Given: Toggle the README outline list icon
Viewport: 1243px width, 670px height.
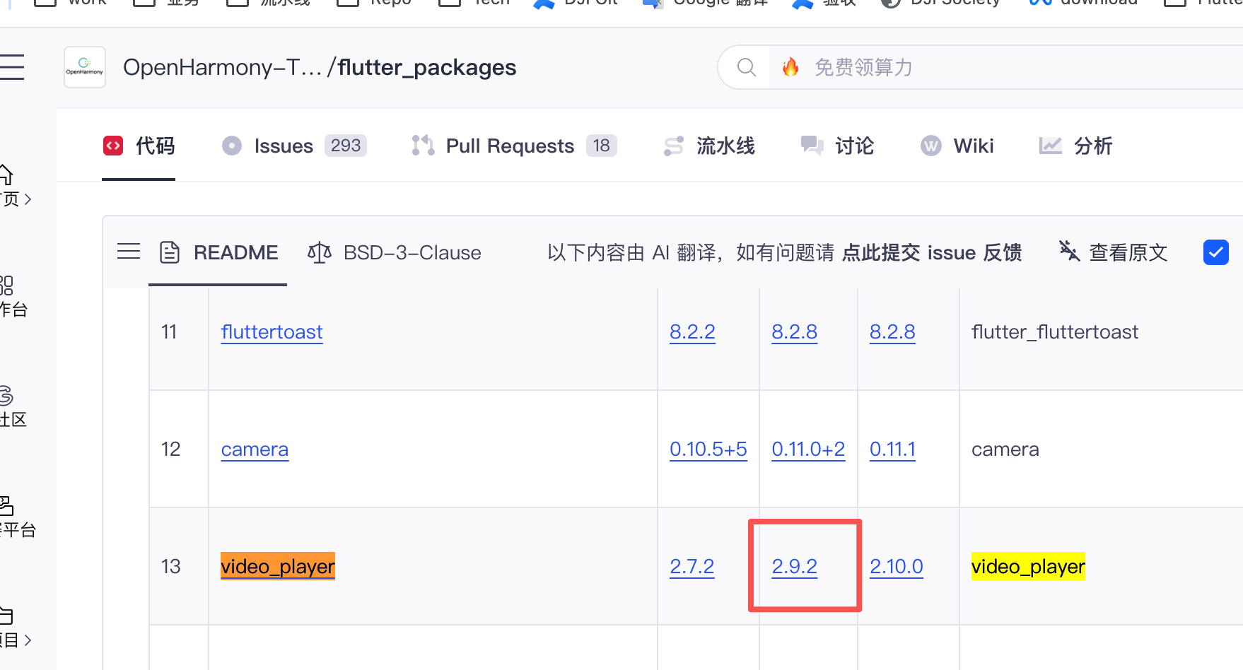Looking at the screenshot, I should pyautogui.click(x=129, y=252).
